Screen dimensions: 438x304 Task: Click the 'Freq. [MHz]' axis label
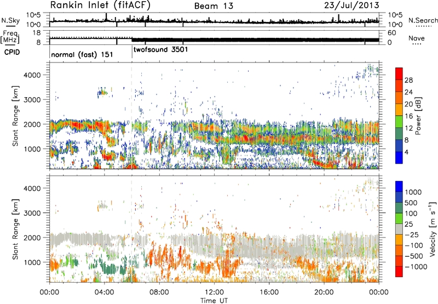[x=10, y=37]
